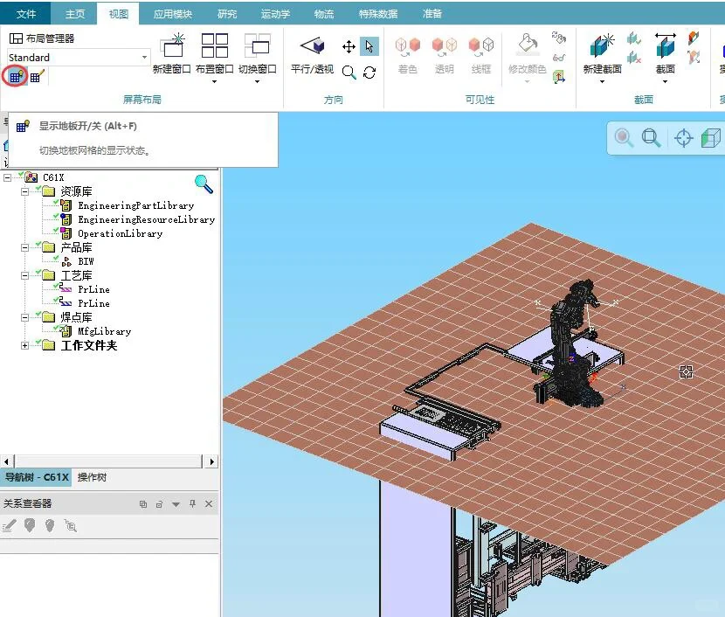This screenshot has width=725, height=617.
Task: Select OperationLibrary in the tree
Action: point(121,233)
